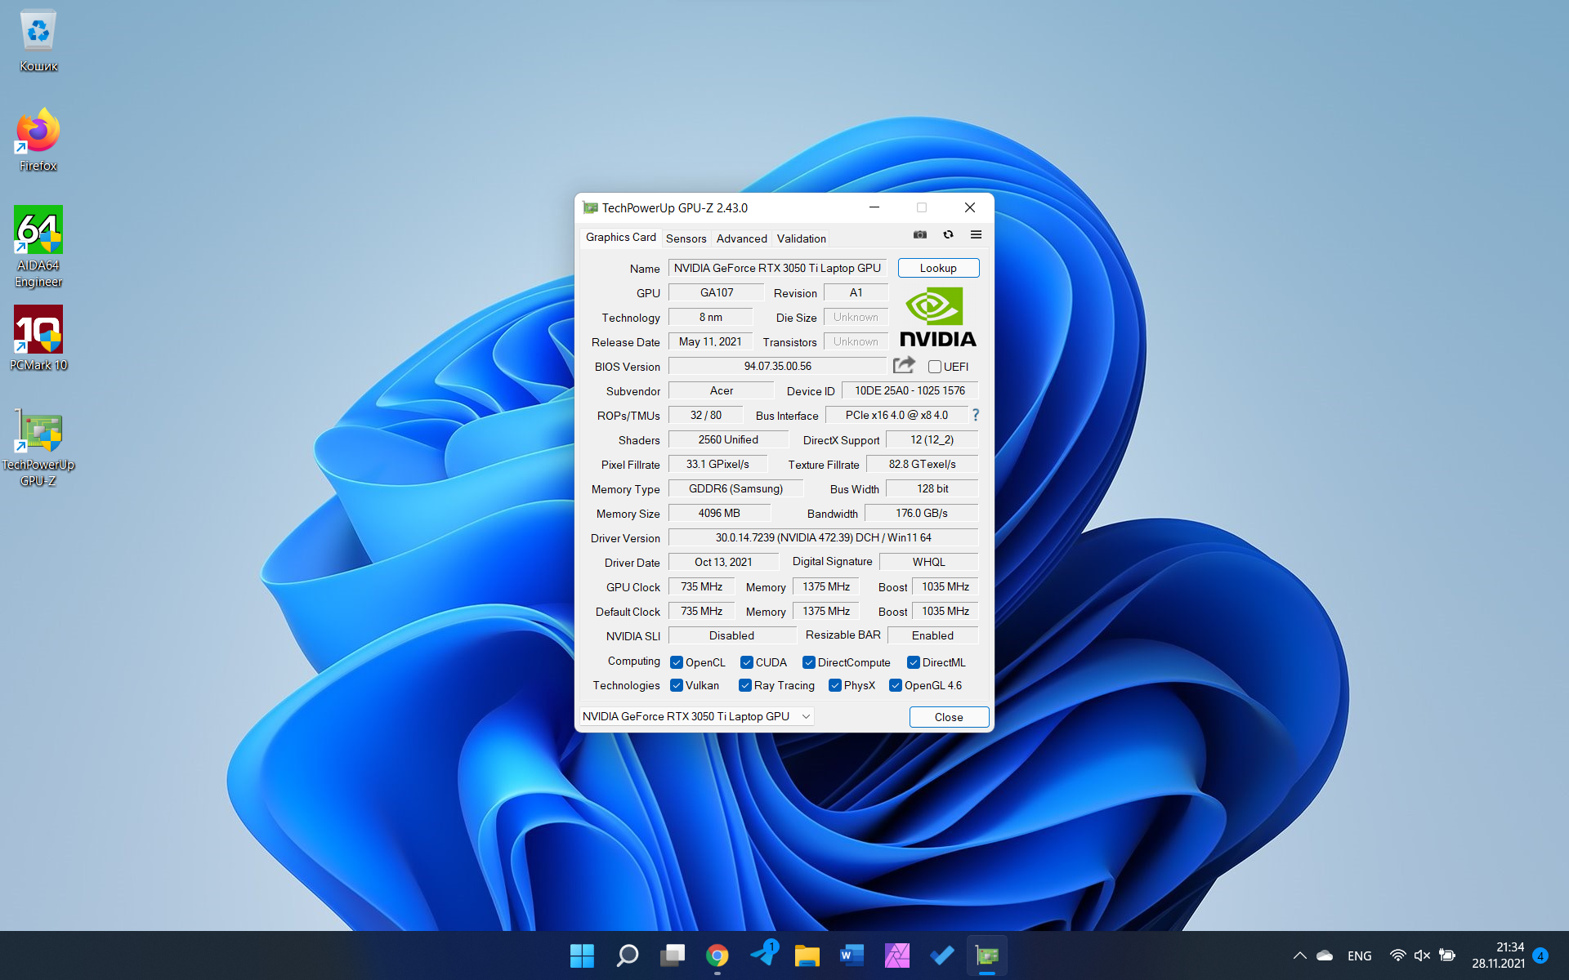Open Telegram from the taskbar
1569x980 pixels.
point(763,954)
